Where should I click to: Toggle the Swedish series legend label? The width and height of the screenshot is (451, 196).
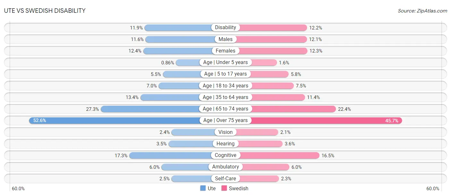coord(239,189)
